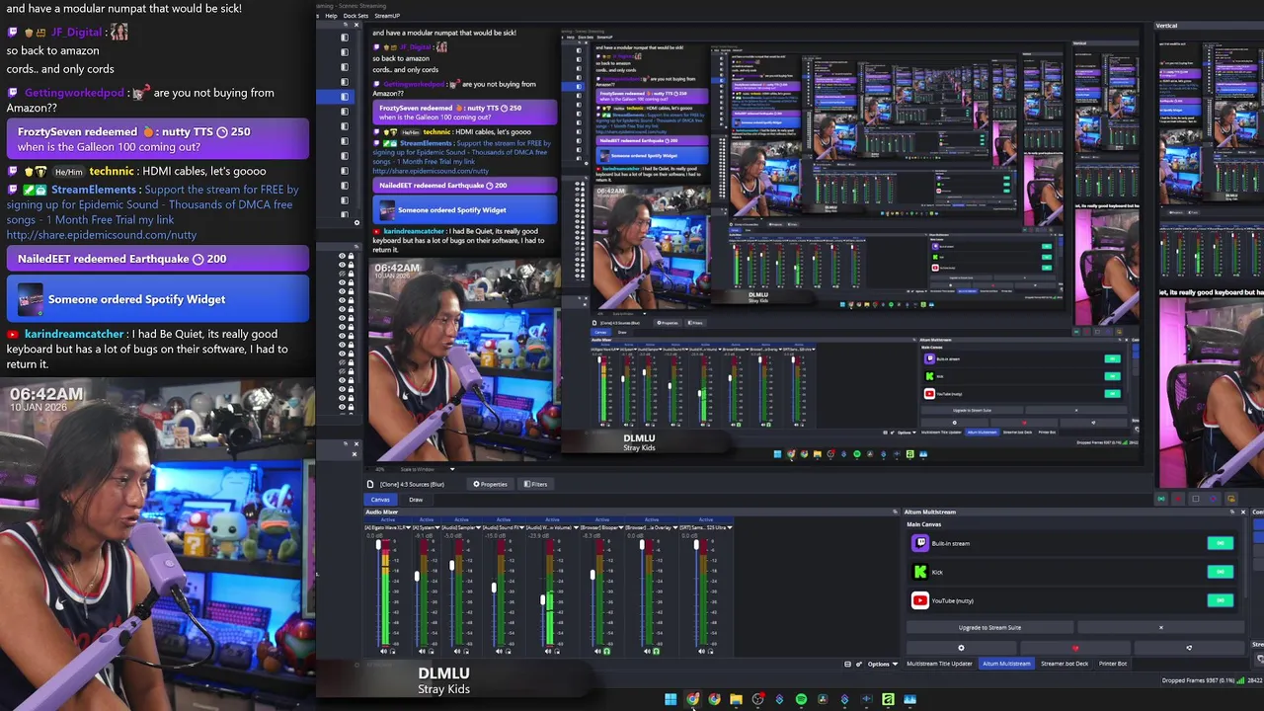Open [Browser] Blooper channel dropdown arrow
The height and width of the screenshot is (711, 1264).
(x=621, y=527)
